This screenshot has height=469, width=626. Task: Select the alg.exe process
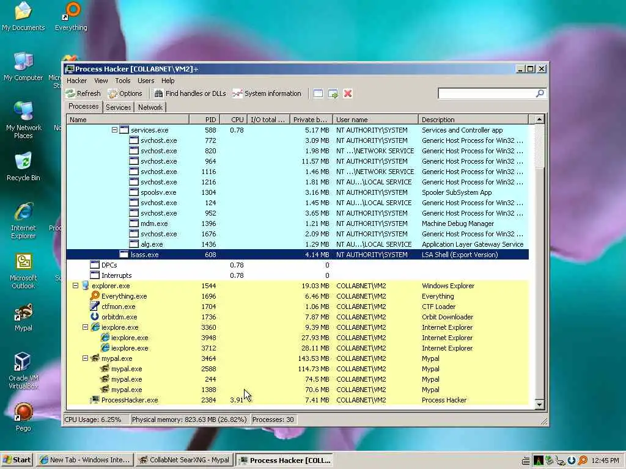(x=298, y=244)
